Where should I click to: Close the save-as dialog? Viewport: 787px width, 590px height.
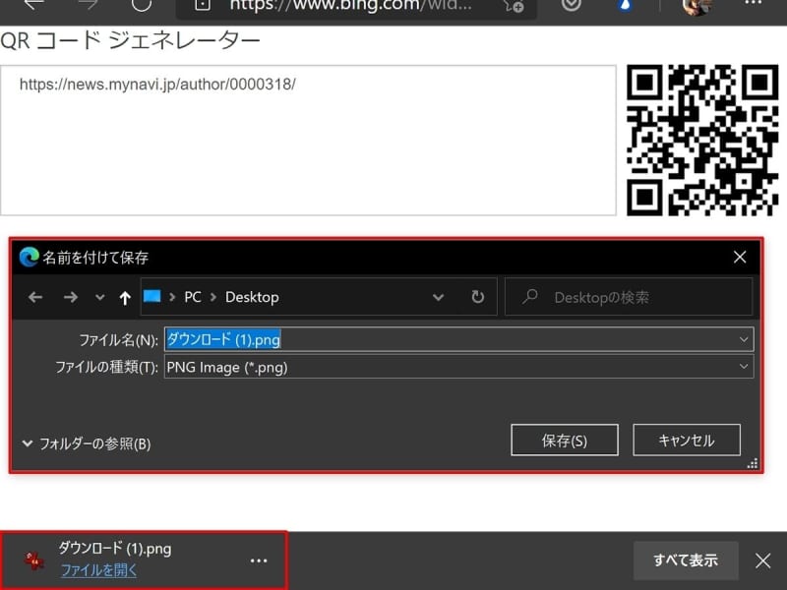pyautogui.click(x=740, y=257)
